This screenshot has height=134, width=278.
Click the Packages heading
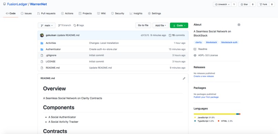click(x=200, y=88)
